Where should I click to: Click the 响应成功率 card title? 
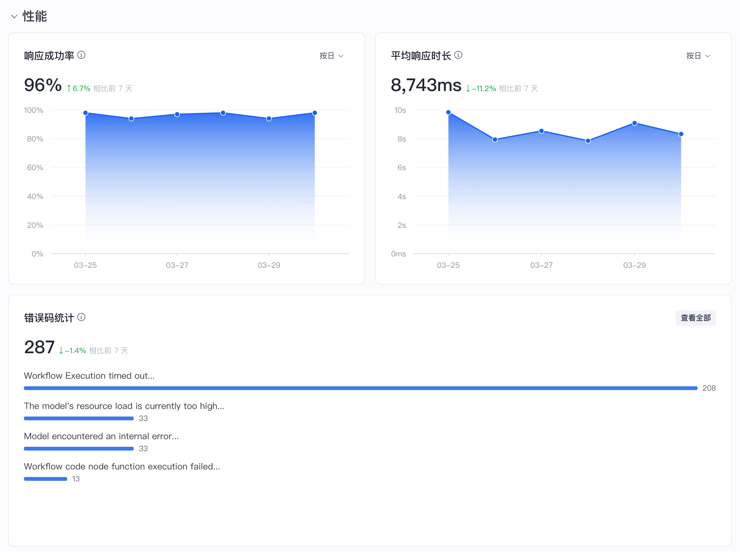(49, 55)
